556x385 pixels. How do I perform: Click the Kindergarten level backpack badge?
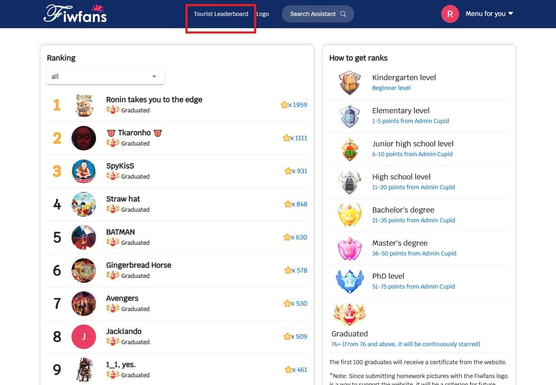coord(349,83)
